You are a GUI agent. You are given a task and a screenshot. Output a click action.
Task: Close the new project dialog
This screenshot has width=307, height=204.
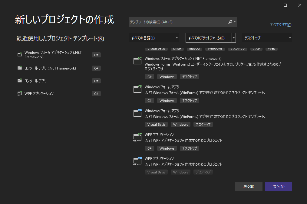pos(299,5)
